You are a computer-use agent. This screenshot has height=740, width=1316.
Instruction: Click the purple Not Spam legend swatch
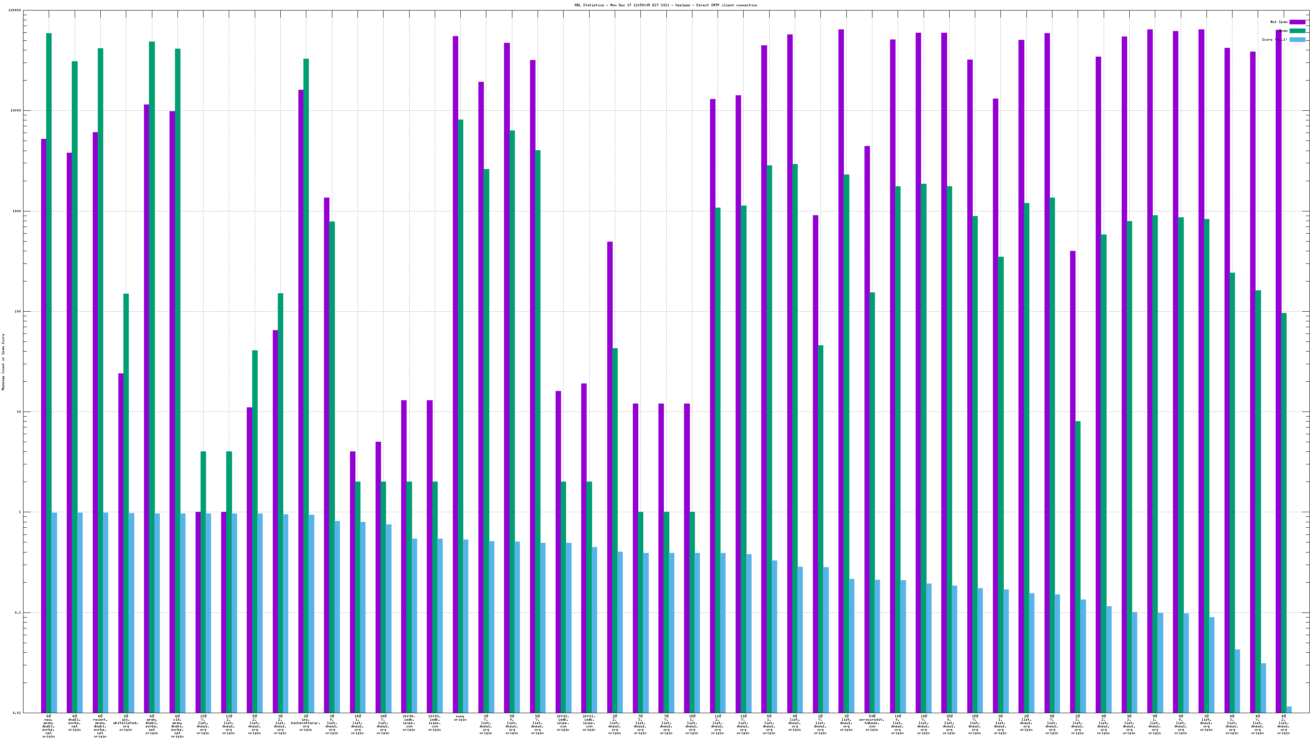1297,22
